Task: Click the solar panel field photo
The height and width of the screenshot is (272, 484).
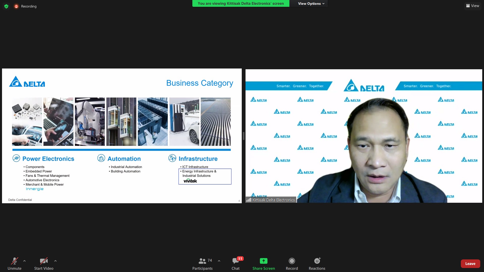Action: (x=216, y=122)
